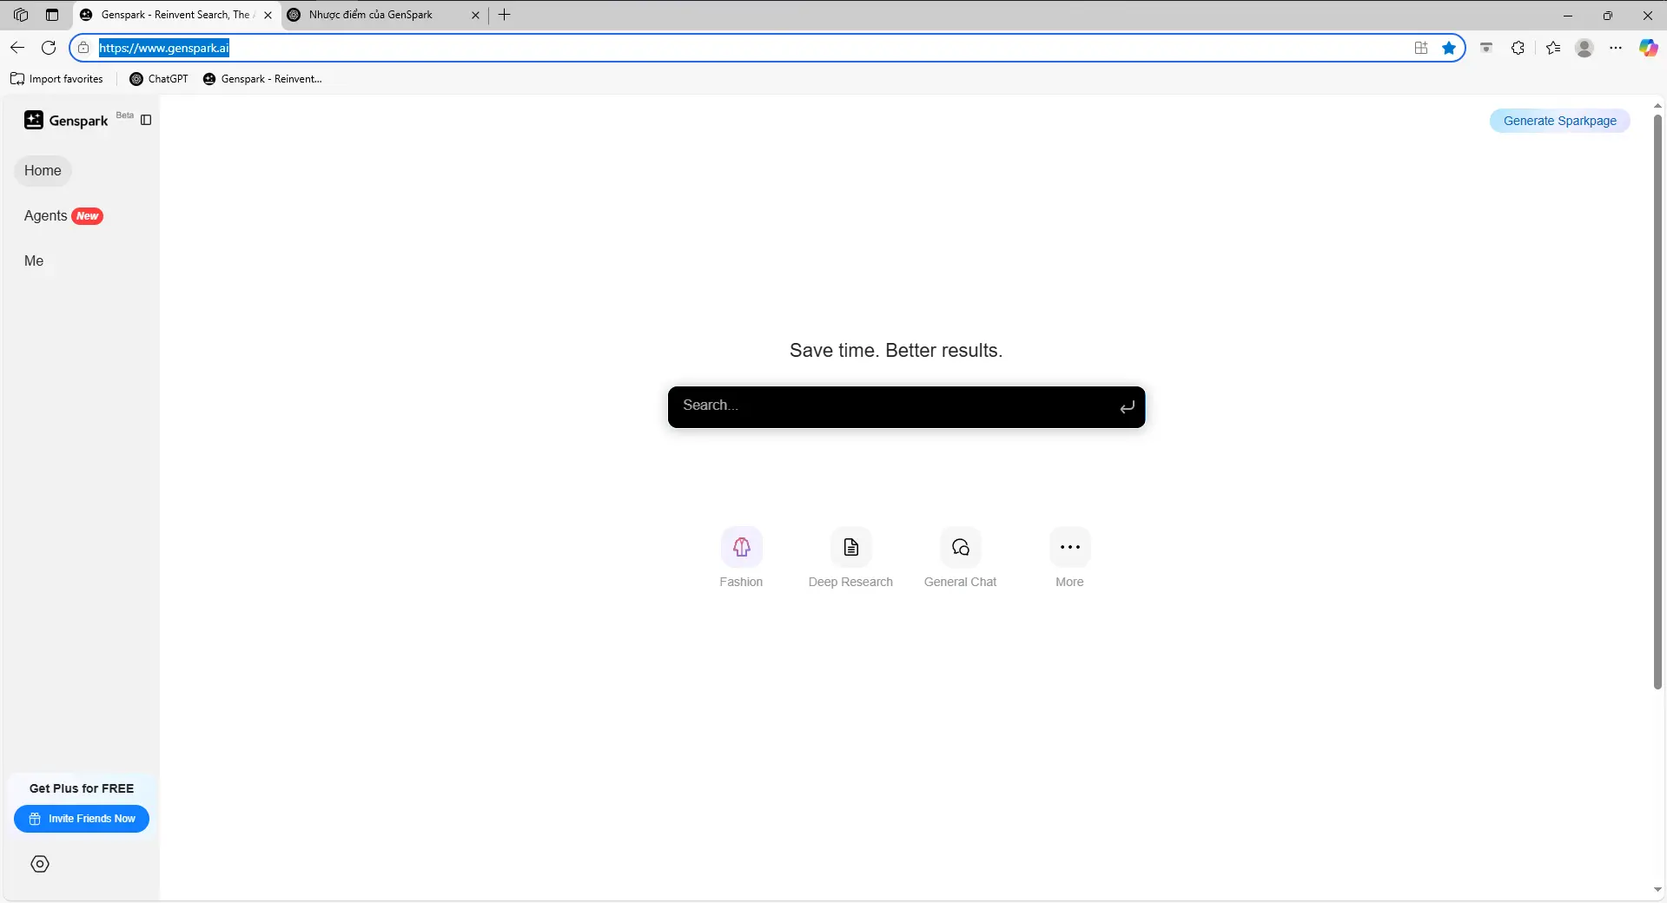Click the Generate Sparkpage button
Screen dimensions: 1667x903
click(1559, 121)
